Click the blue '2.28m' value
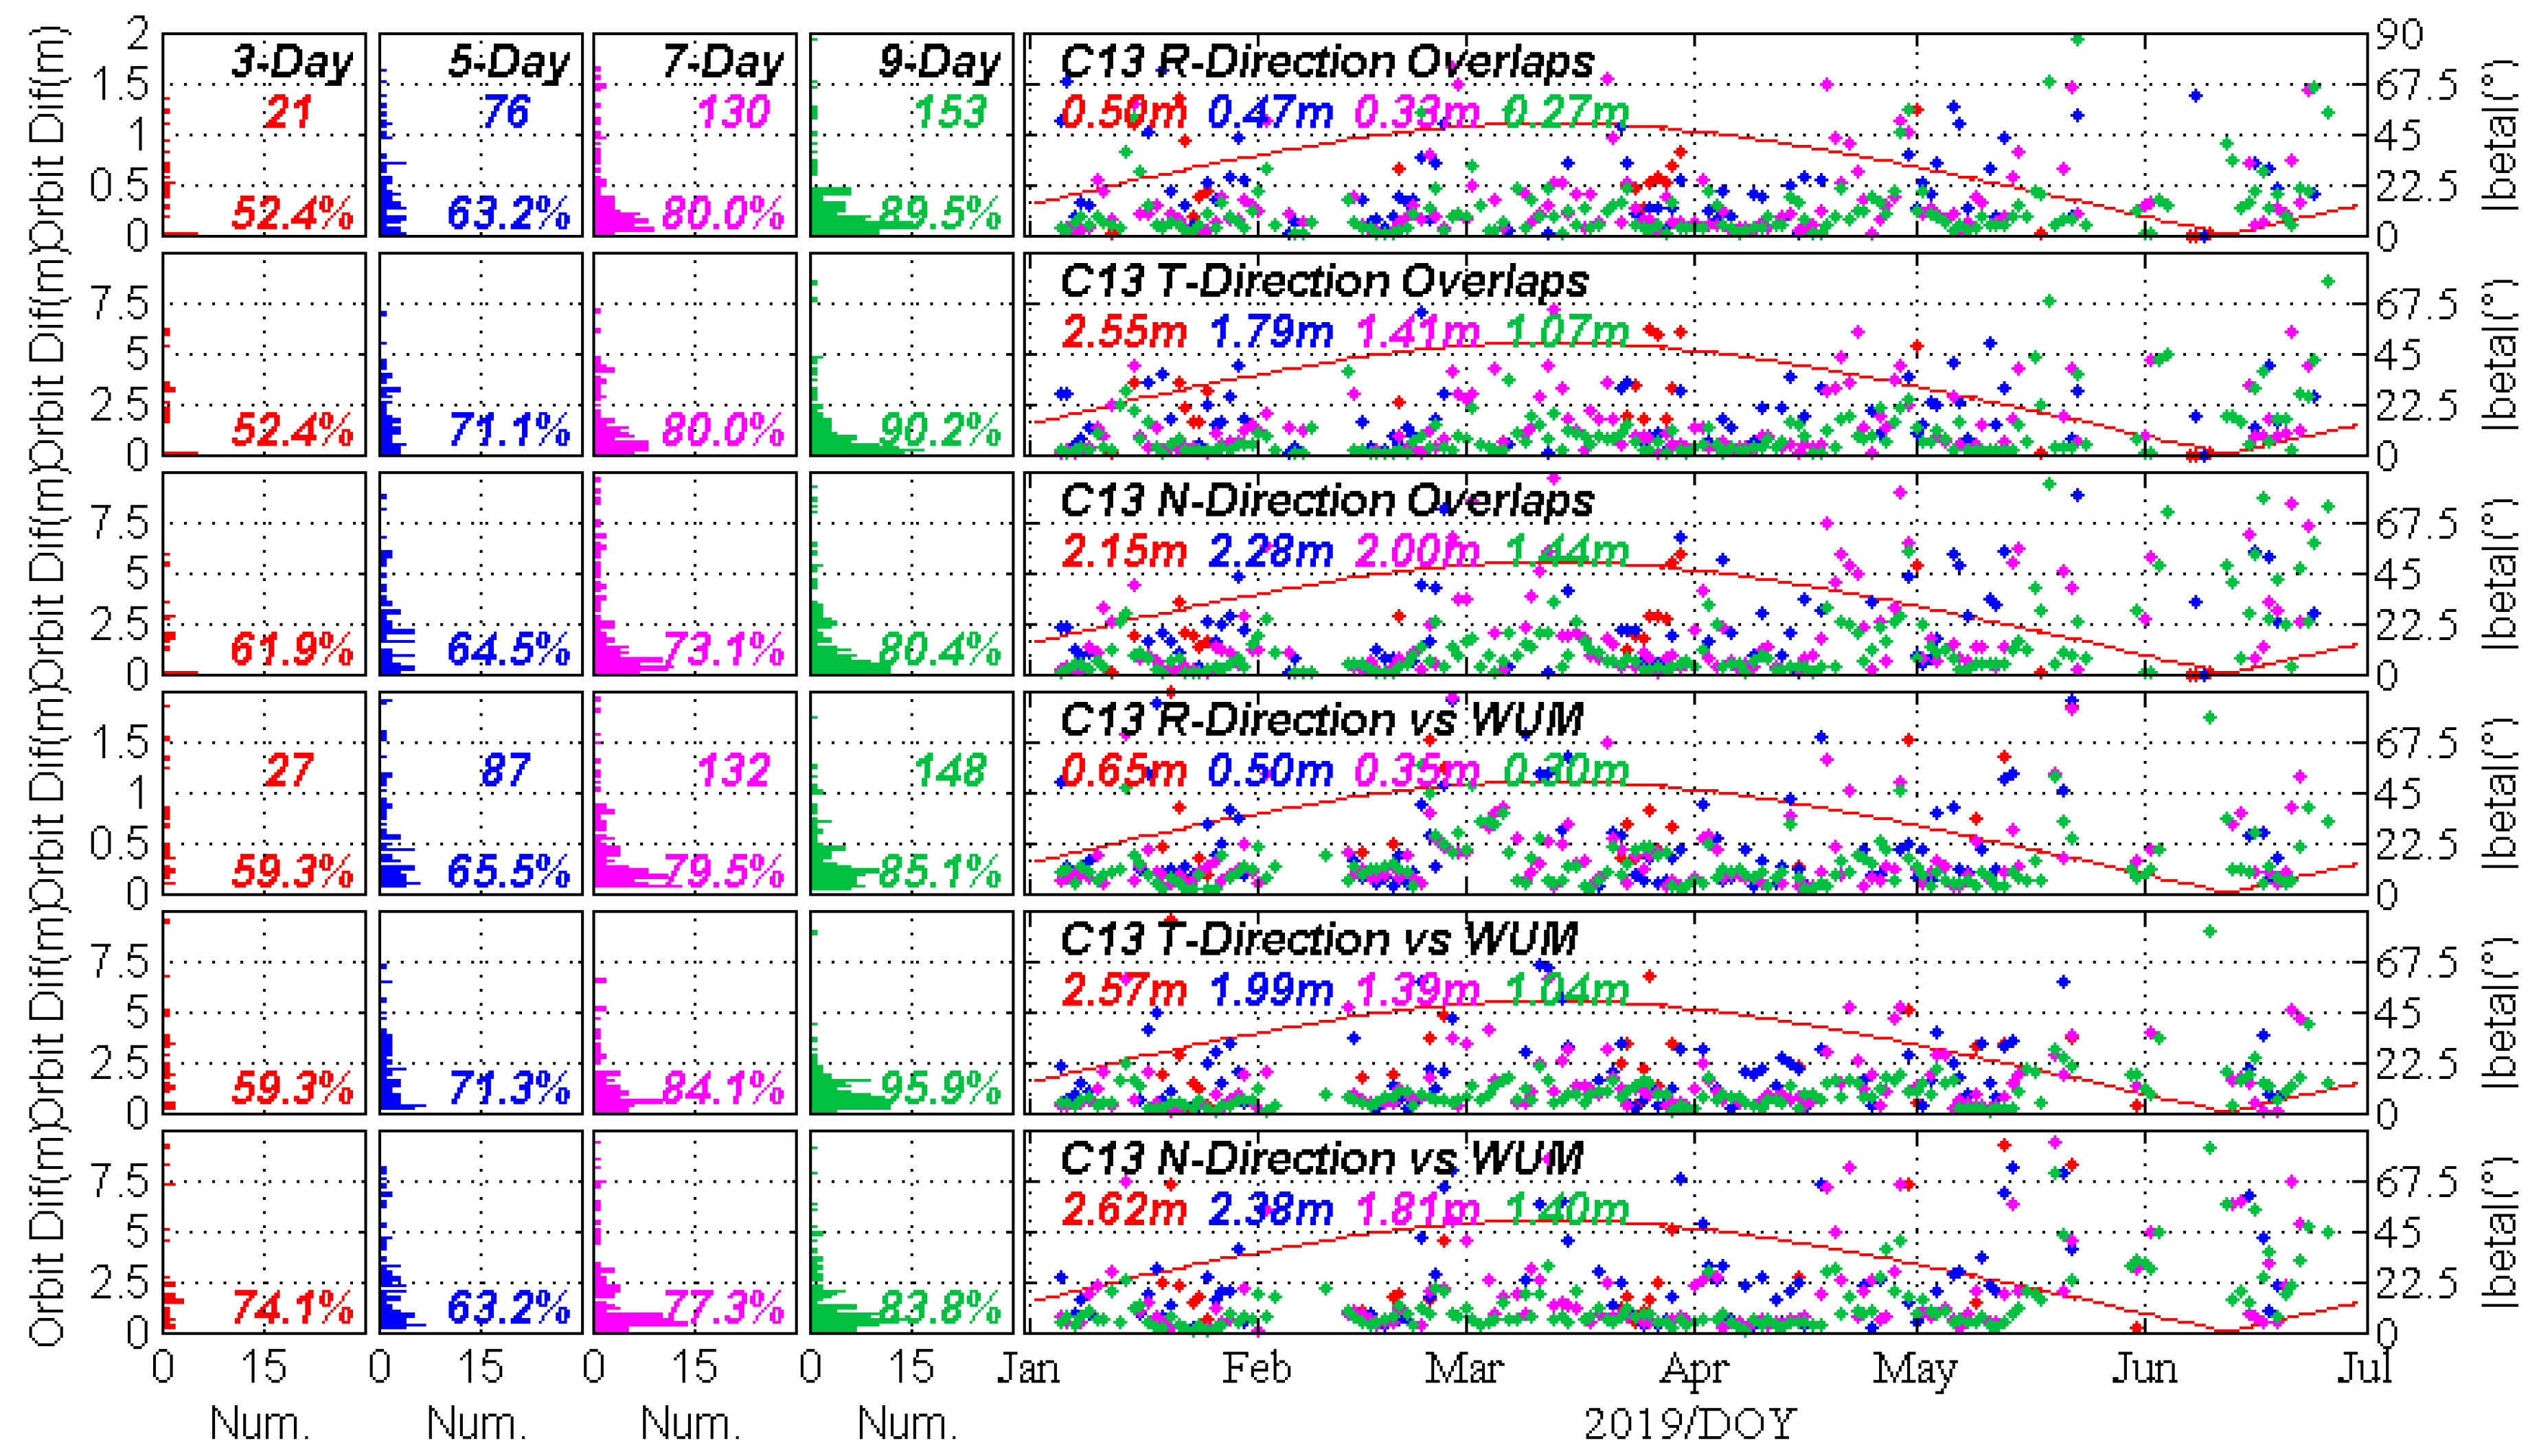Image resolution: width=2539 pixels, height=1456 pixels. coord(1270,551)
